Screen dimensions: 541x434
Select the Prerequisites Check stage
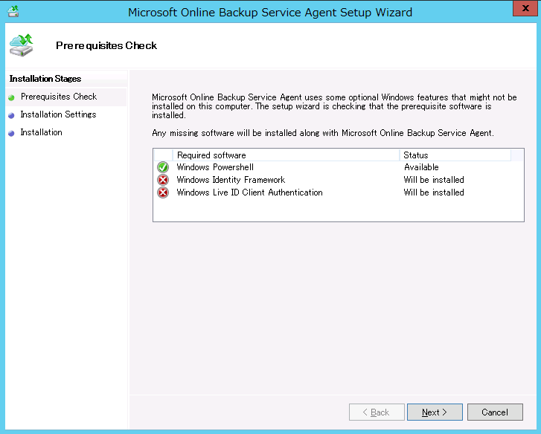coord(59,97)
